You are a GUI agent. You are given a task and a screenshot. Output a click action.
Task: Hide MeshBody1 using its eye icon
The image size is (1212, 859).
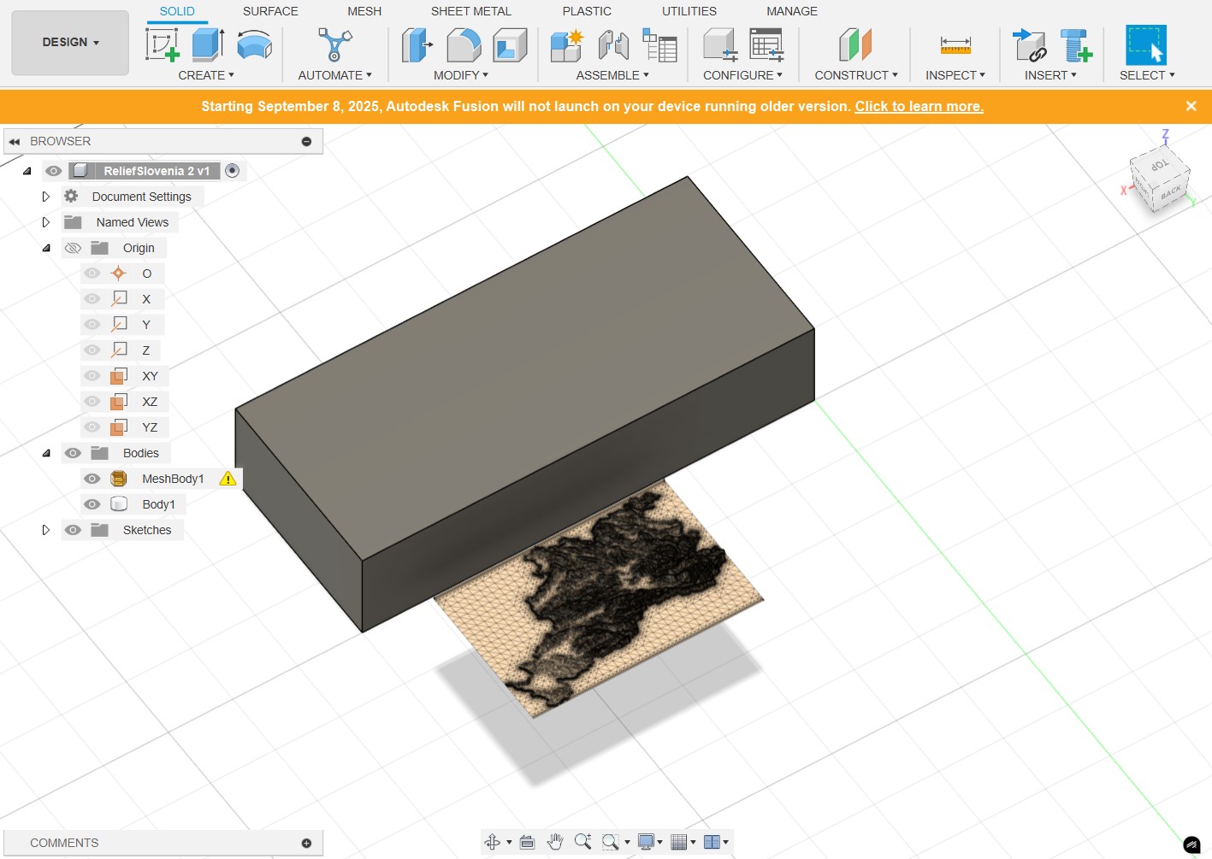coord(92,479)
